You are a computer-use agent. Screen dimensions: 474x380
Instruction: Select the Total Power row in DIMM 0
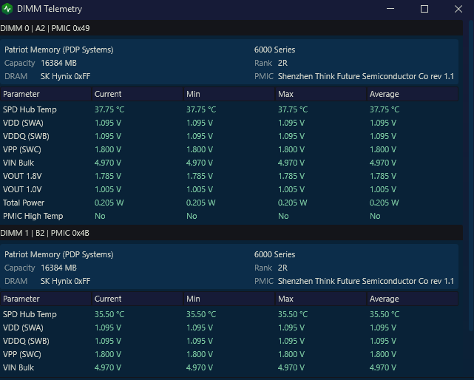[x=229, y=203]
